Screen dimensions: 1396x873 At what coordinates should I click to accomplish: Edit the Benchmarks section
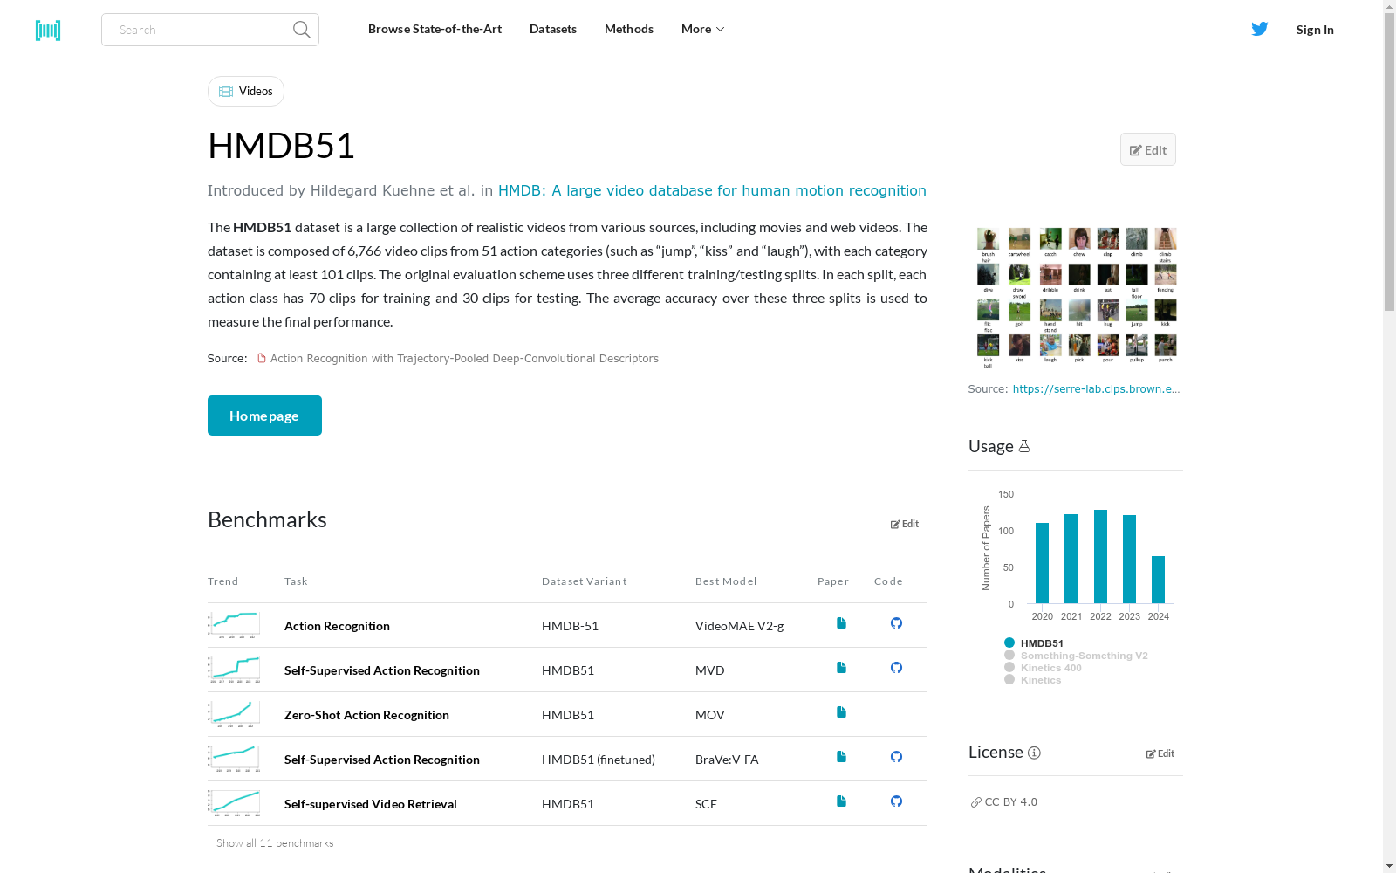(x=905, y=524)
